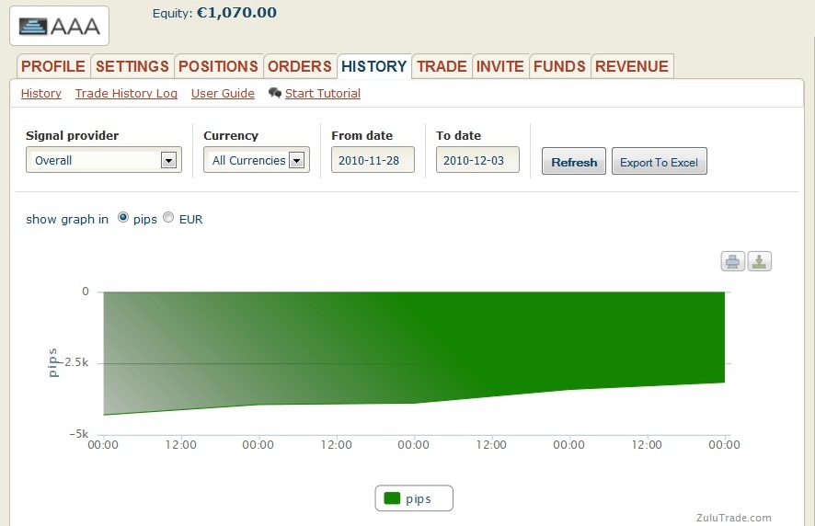Viewport: 815px width, 526px height.
Task: Click the Start Tutorial chat icon
Action: point(274,93)
